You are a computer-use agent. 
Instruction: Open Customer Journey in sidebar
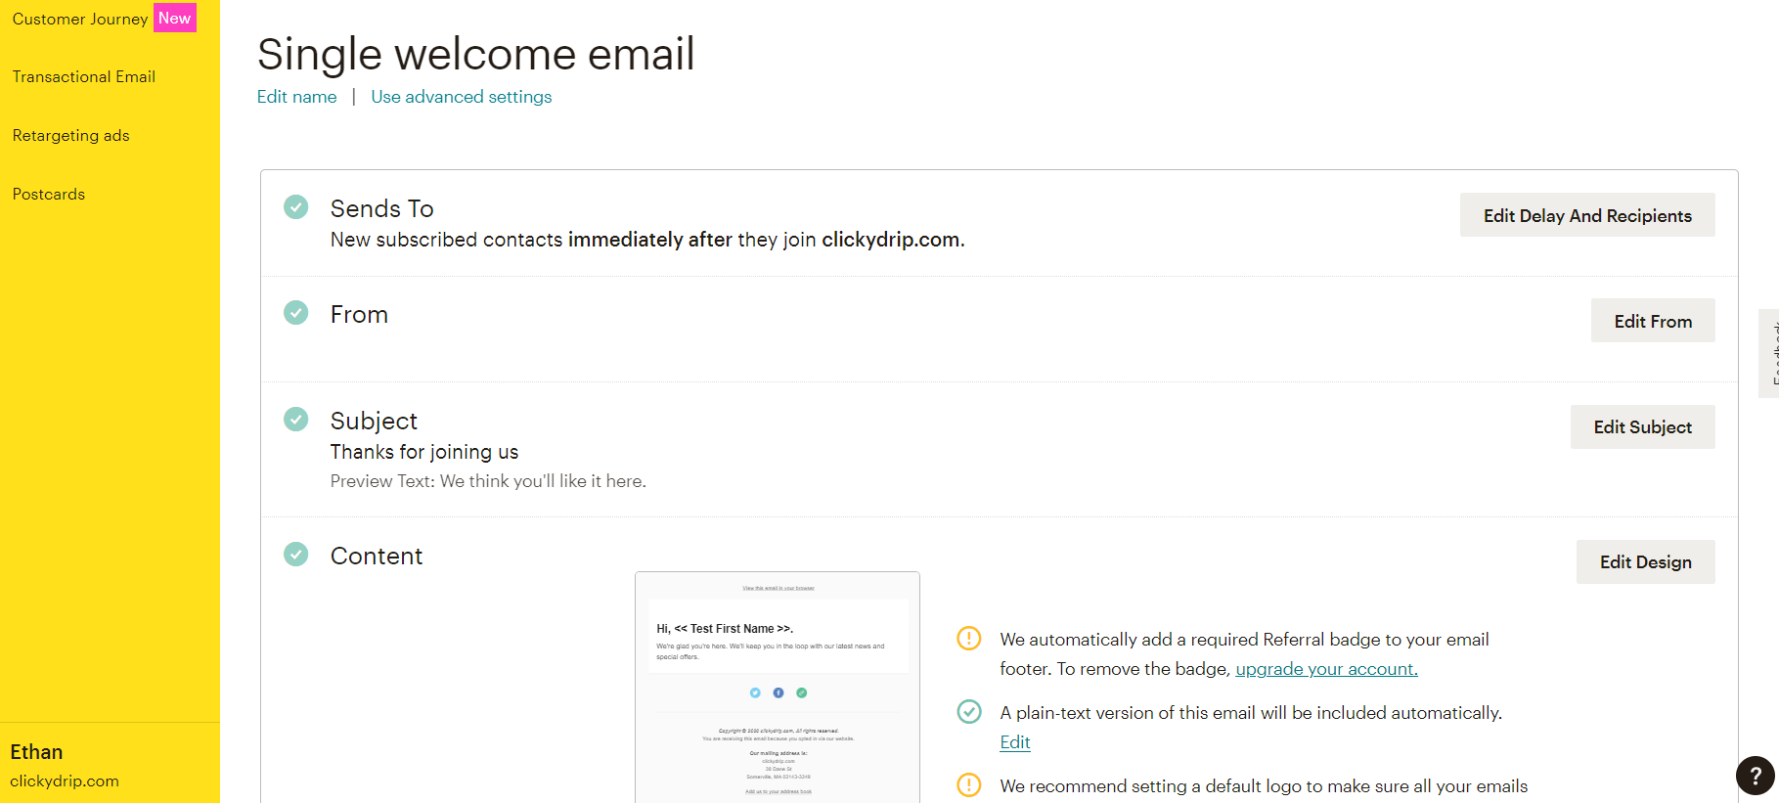click(80, 19)
